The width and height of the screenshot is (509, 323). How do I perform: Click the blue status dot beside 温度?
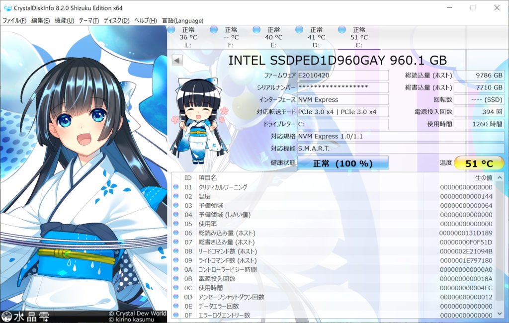point(175,196)
